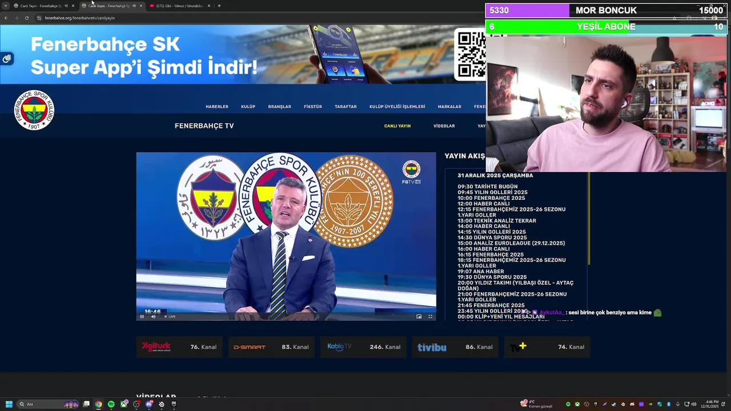Click the Digiturk 76. Kanal card

pos(179,347)
